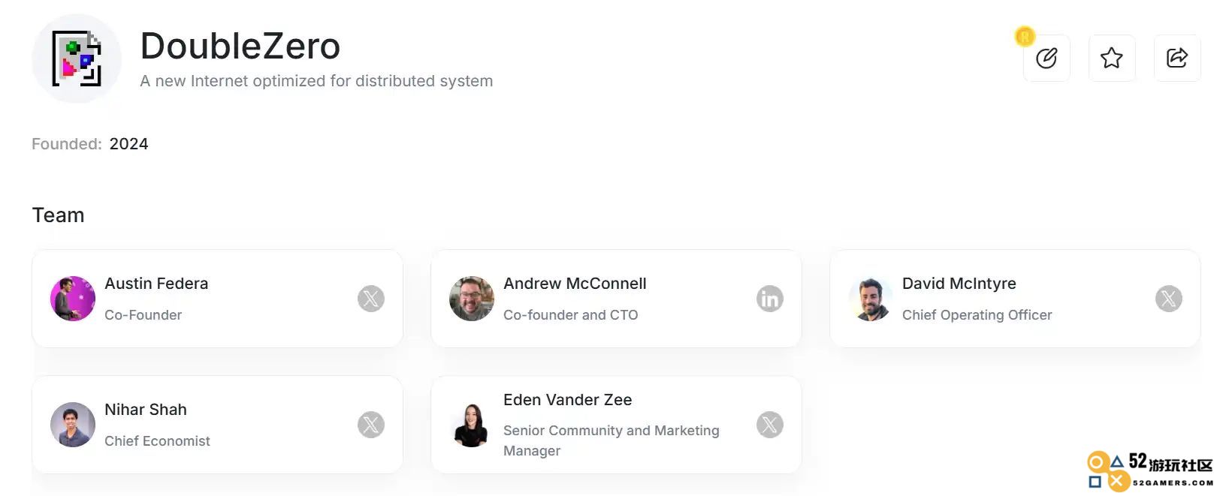Open Eden Vander Zee's X profile icon

[770, 425]
